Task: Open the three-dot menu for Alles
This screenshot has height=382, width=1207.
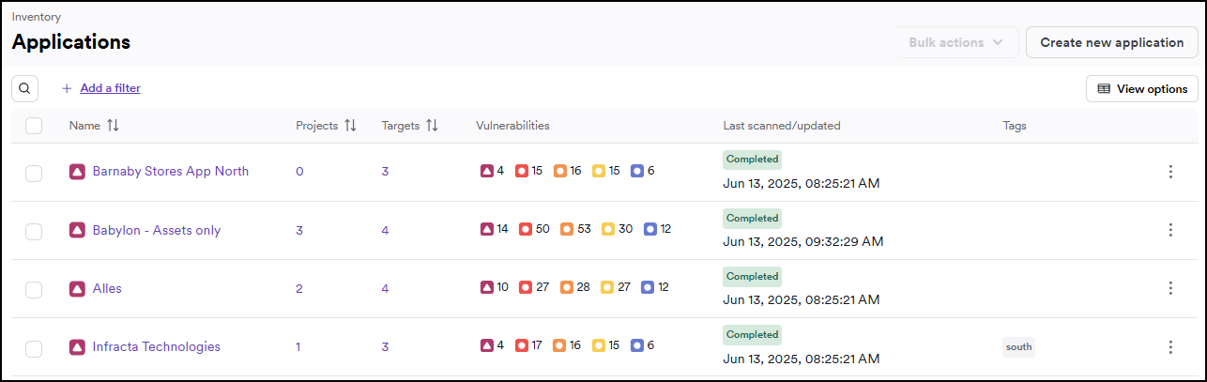Action: [1169, 288]
